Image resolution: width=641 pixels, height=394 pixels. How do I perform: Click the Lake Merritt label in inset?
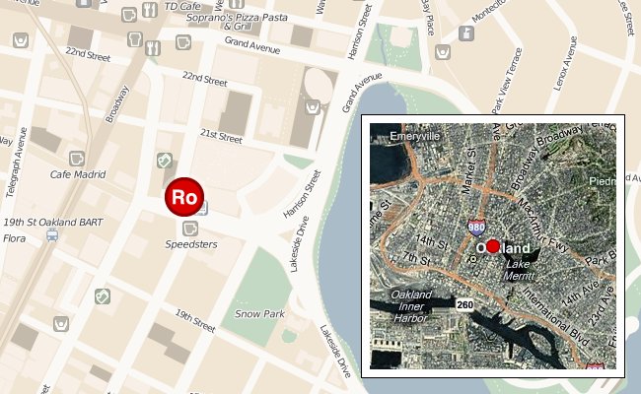point(518,270)
